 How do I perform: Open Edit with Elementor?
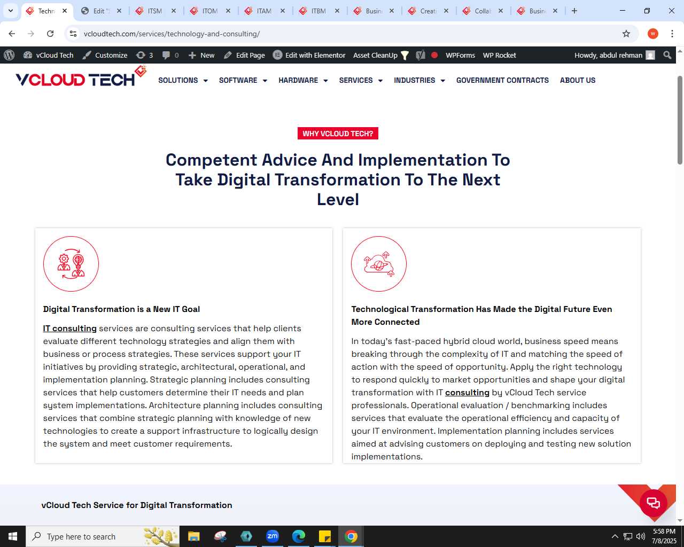tap(309, 55)
